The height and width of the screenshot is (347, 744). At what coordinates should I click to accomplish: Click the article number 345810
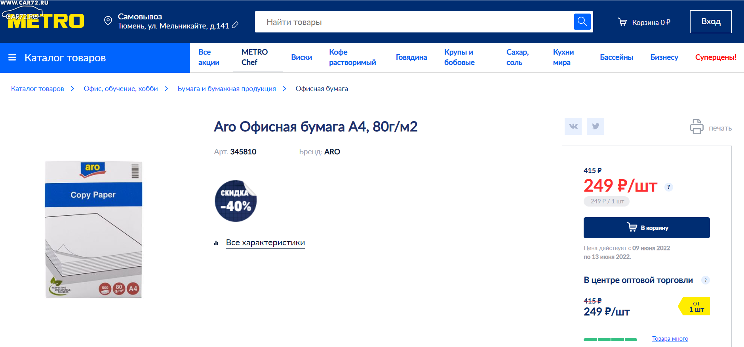click(x=243, y=152)
